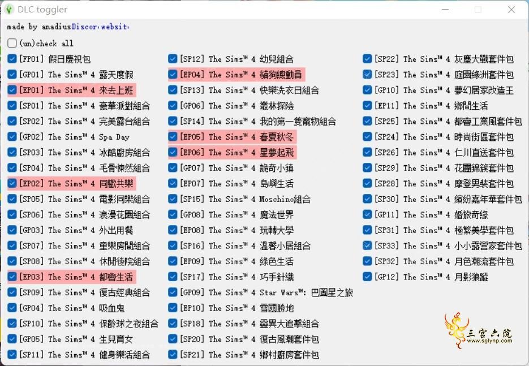
Task: Toggle the [GP12] DLC checkbox
Action: pos(367,277)
